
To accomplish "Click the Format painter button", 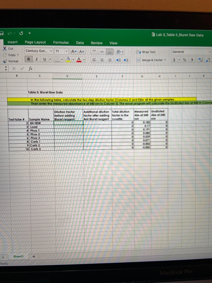I will [11, 61].
